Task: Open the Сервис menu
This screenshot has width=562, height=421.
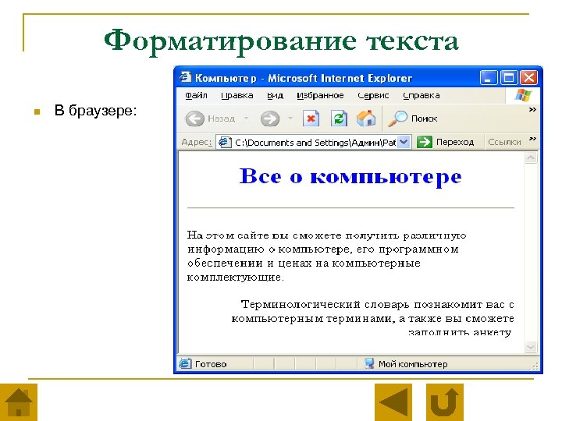Action: click(x=373, y=96)
